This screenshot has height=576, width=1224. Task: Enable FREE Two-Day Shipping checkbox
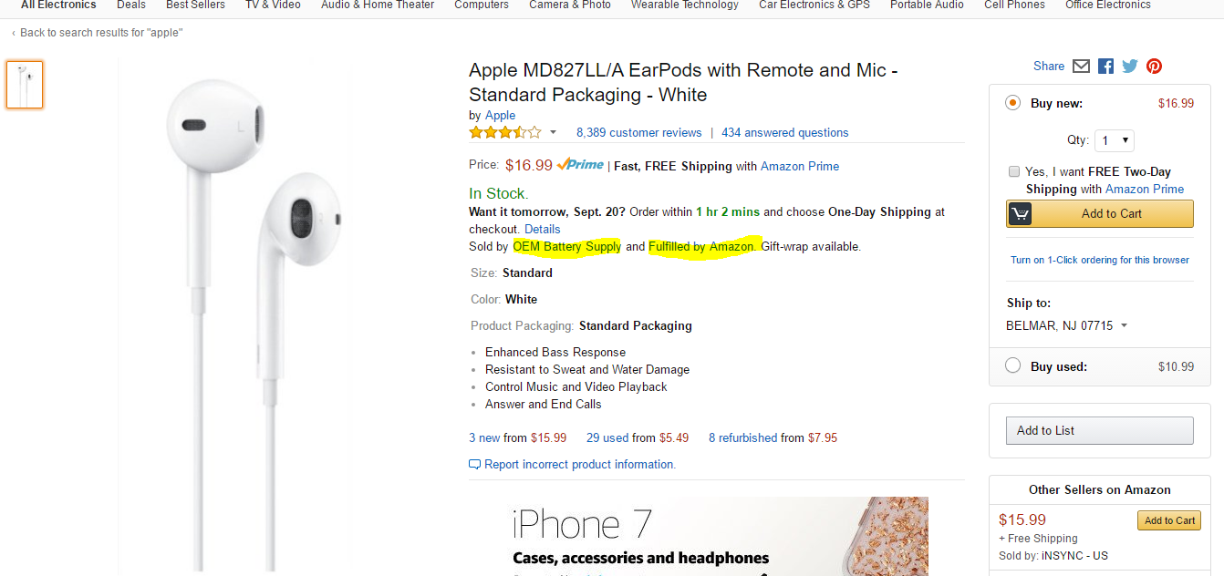tap(1014, 171)
